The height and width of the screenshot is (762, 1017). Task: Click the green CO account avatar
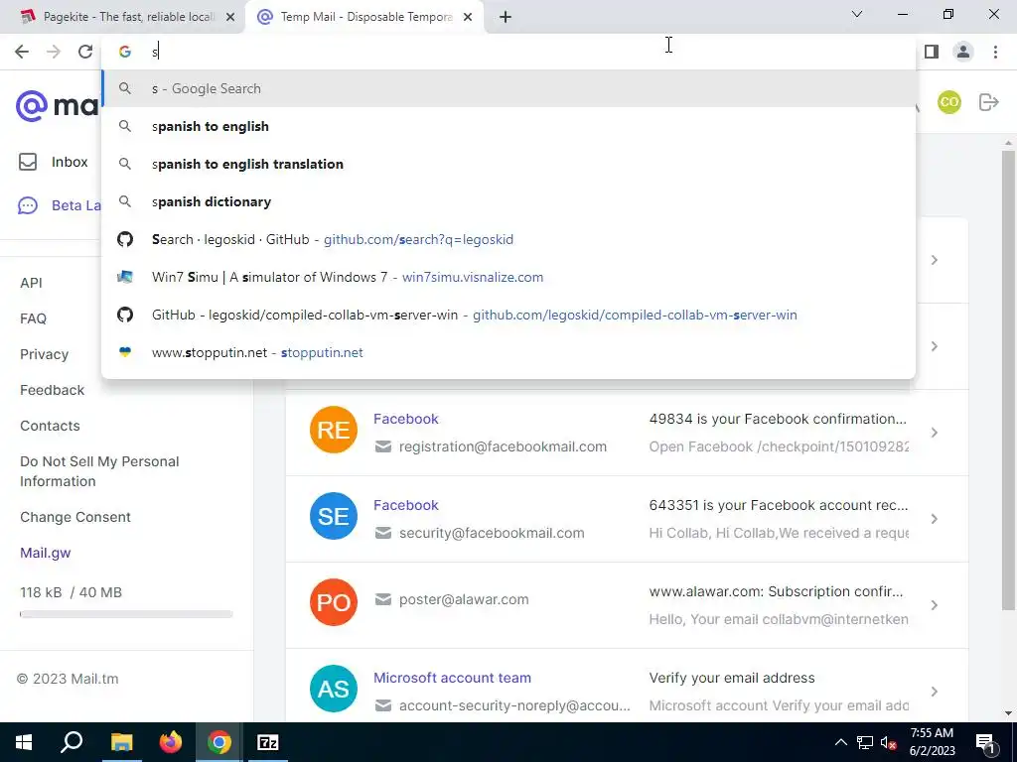tap(948, 102)
